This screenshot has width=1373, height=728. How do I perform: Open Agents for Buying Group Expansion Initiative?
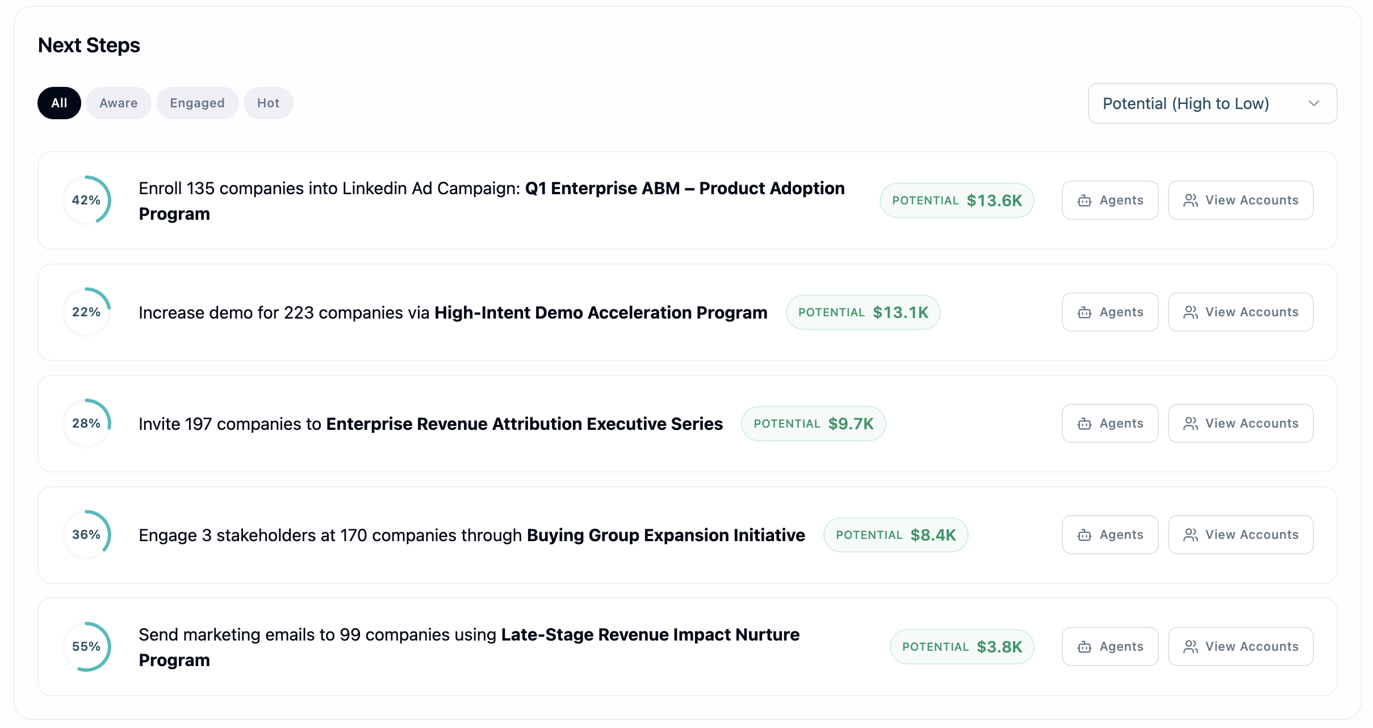[1110, 535]
